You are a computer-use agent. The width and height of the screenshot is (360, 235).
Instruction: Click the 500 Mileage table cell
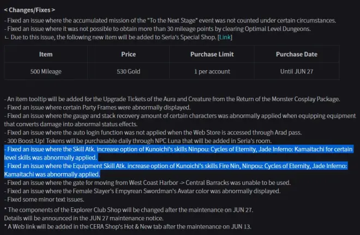tap(46, 71)
